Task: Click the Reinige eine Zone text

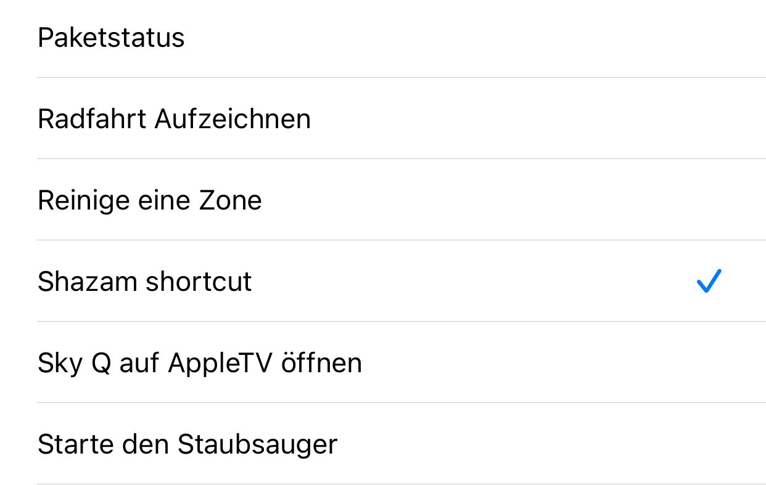Action: [150, 201]
